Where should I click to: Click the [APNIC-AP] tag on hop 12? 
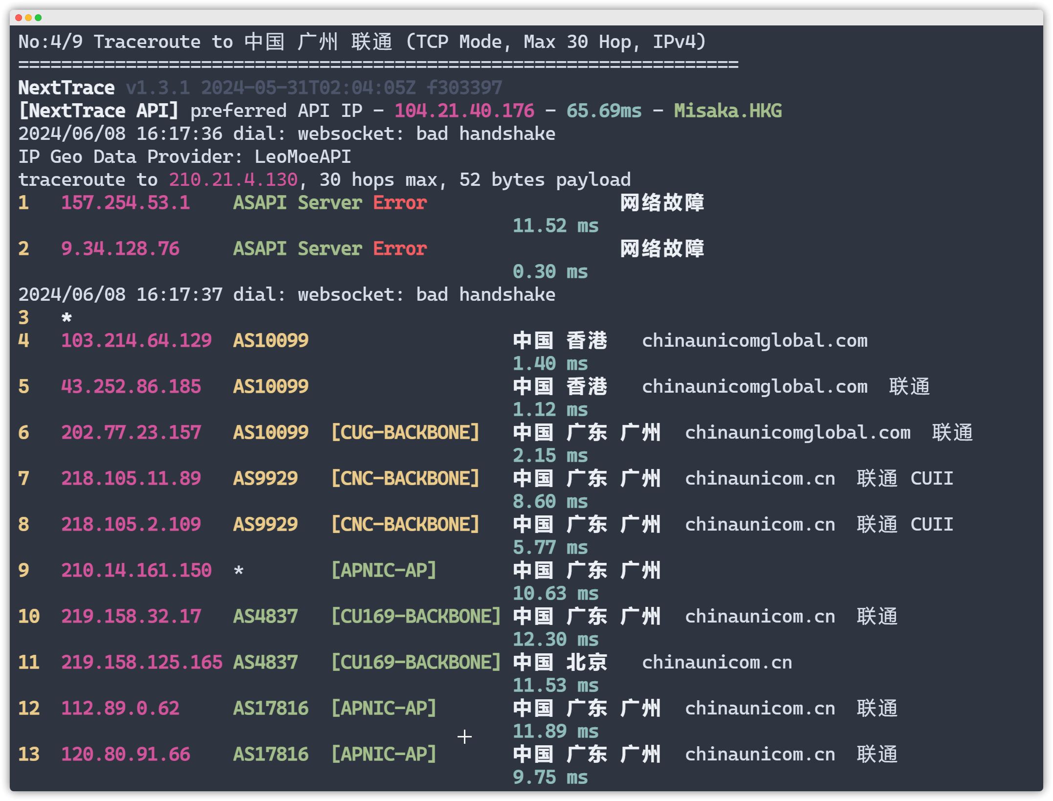(x=384, y=709)
